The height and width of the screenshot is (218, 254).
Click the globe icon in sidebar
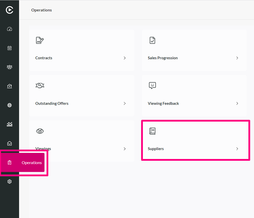[x=10, y=105]
